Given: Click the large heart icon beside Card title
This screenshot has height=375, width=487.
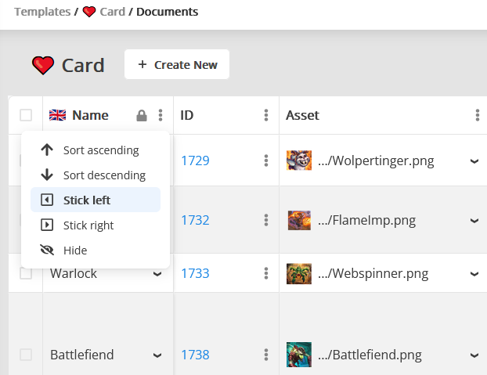Looking at the screenshot, I should pyautogui.click(x=43, y=66).
